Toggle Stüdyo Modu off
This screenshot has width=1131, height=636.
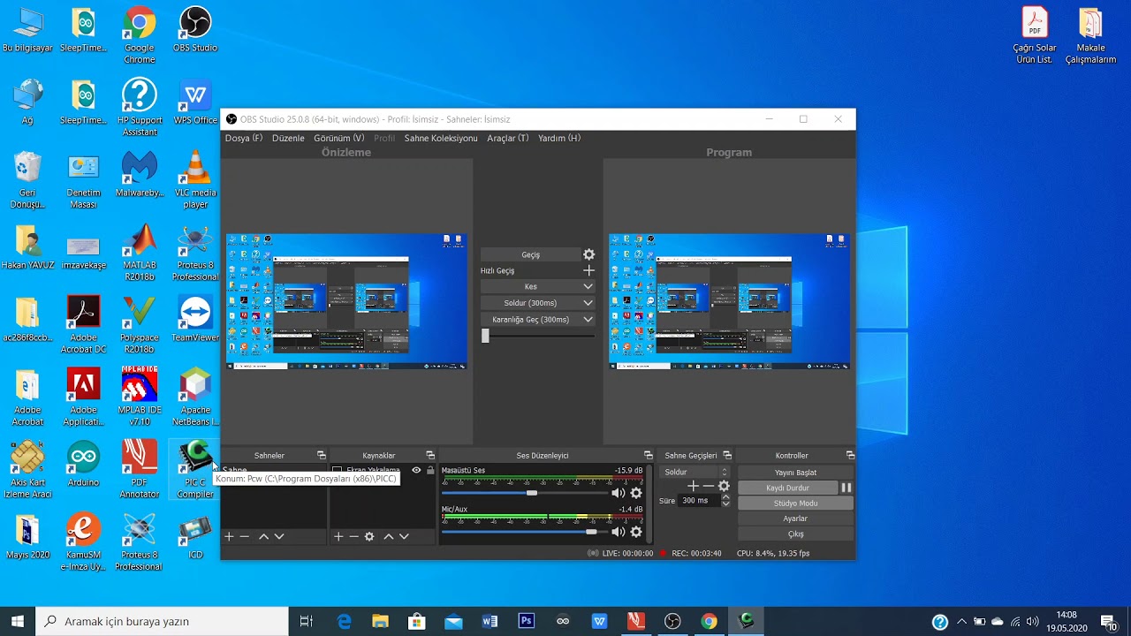(795, 503)
